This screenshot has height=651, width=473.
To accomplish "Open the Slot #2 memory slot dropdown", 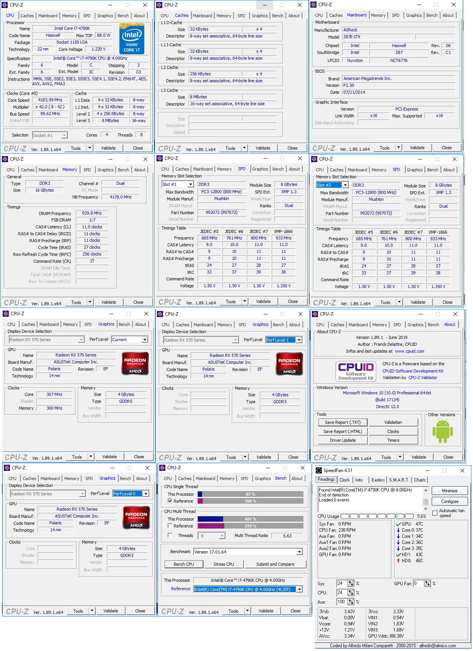I will tap(345, 185).
